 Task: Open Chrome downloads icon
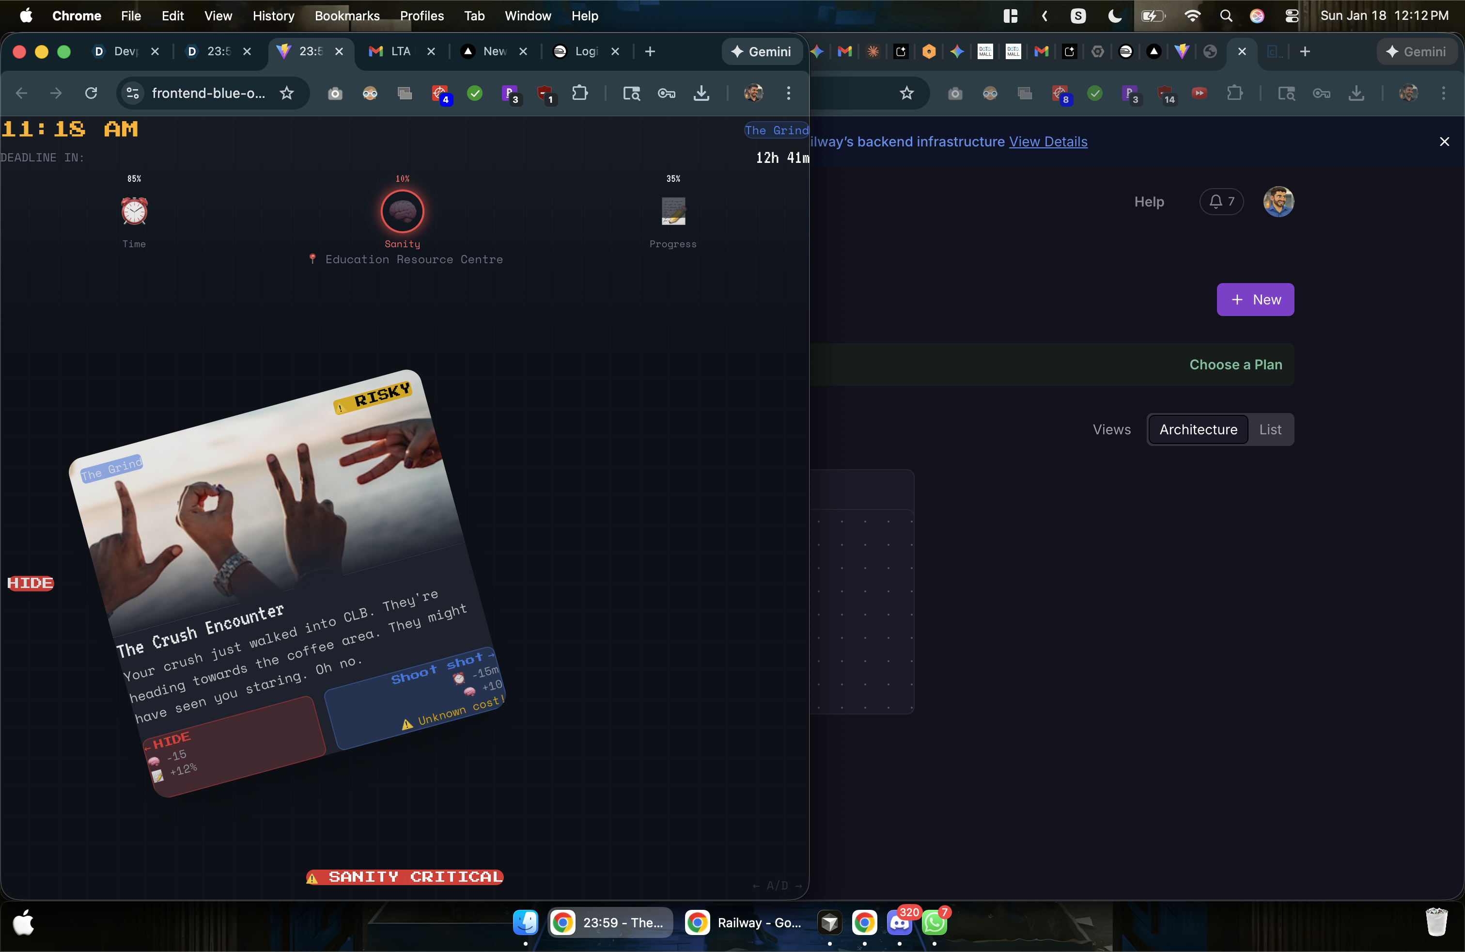[701, 93]
